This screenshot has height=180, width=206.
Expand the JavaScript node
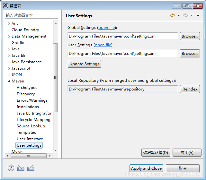9,68
